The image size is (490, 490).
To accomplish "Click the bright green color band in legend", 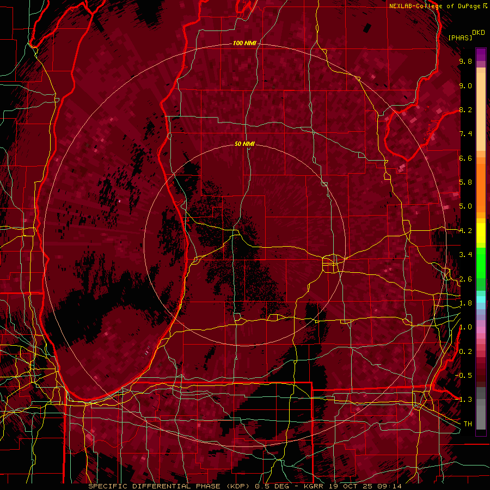I will coord(481,262).
